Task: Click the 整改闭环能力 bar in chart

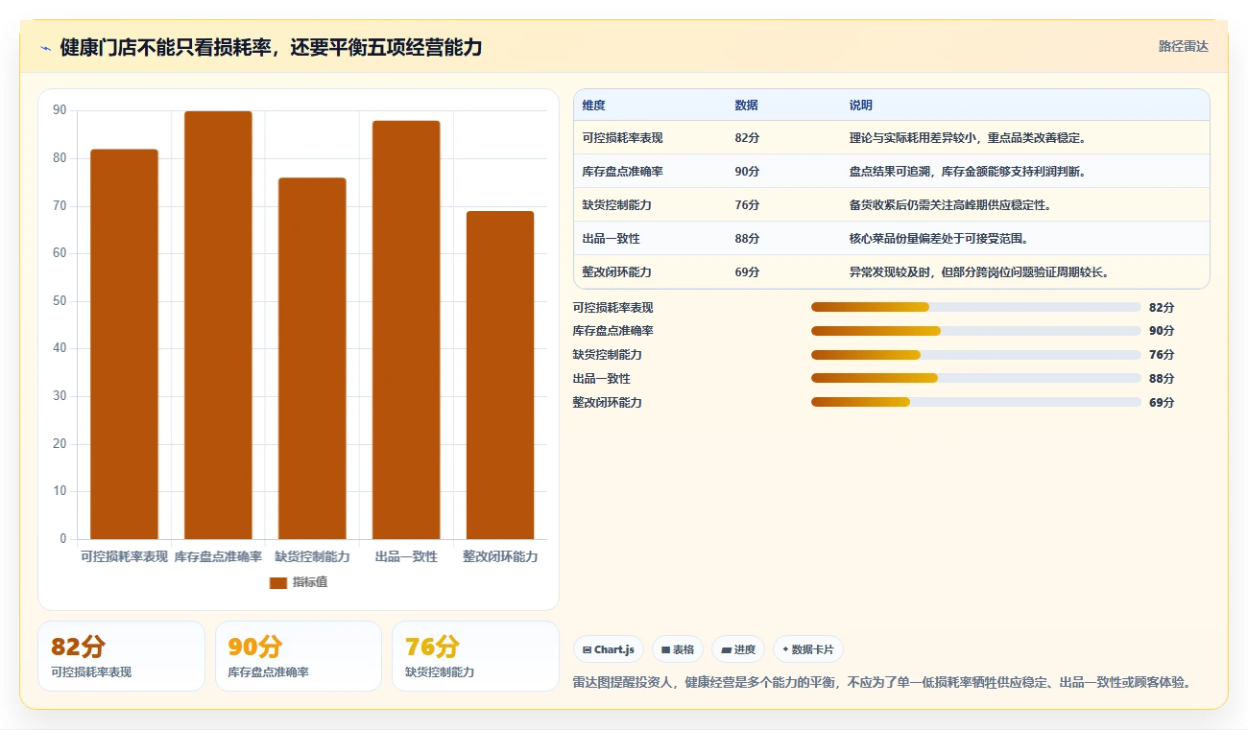Action: pos(500,375)
